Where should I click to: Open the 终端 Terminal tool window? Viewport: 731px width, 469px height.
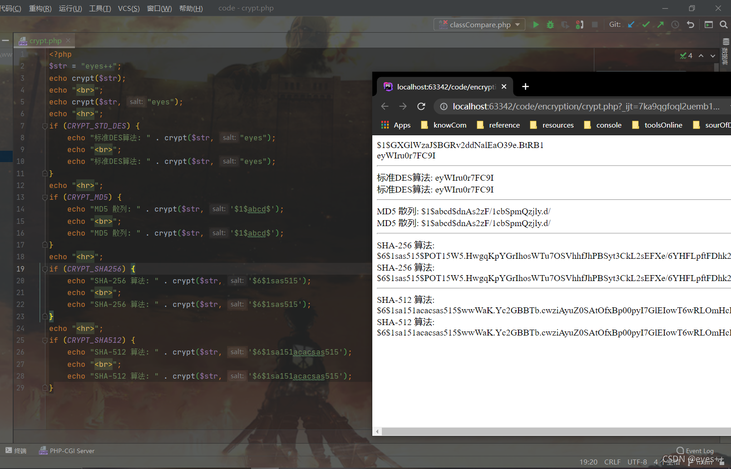16,450
